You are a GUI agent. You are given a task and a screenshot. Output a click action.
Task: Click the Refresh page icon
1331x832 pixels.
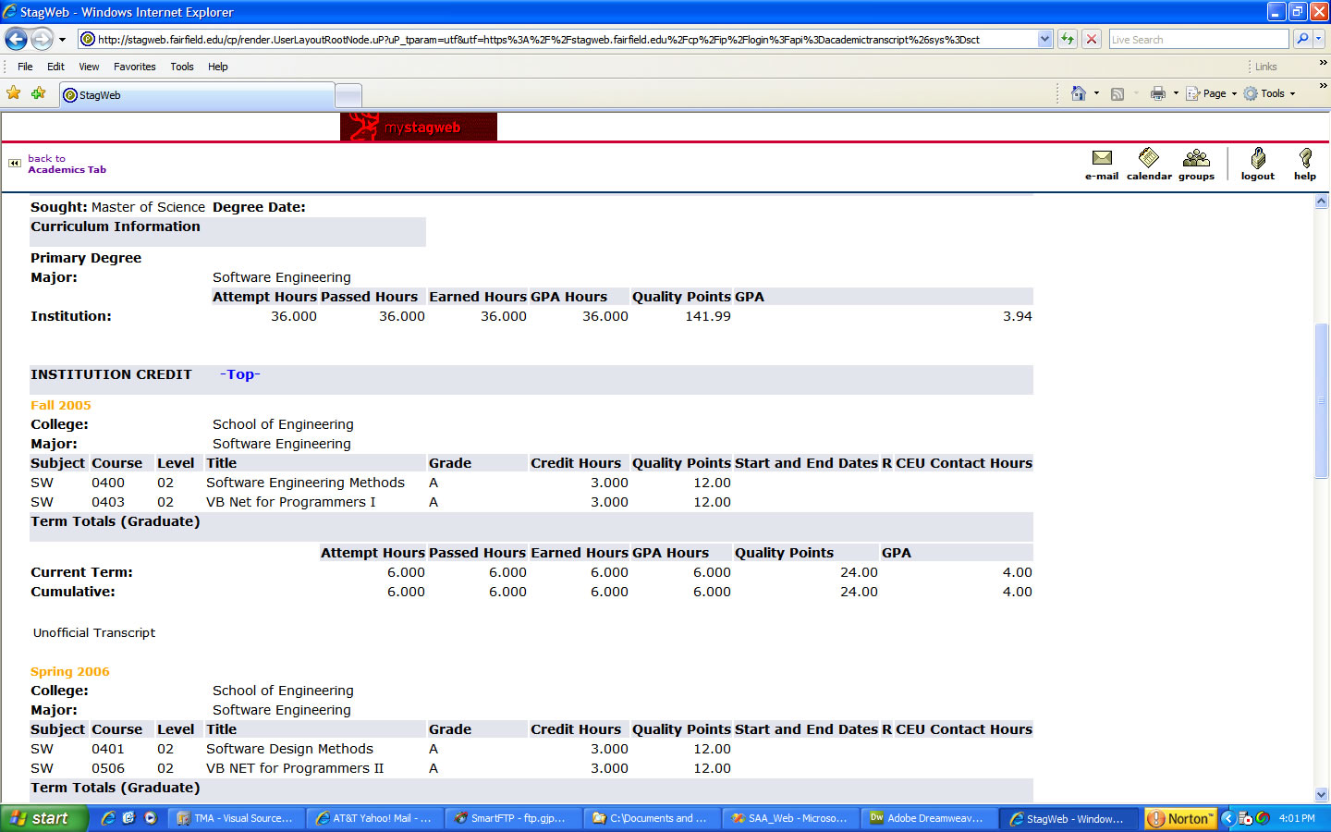coord(1068,39)
